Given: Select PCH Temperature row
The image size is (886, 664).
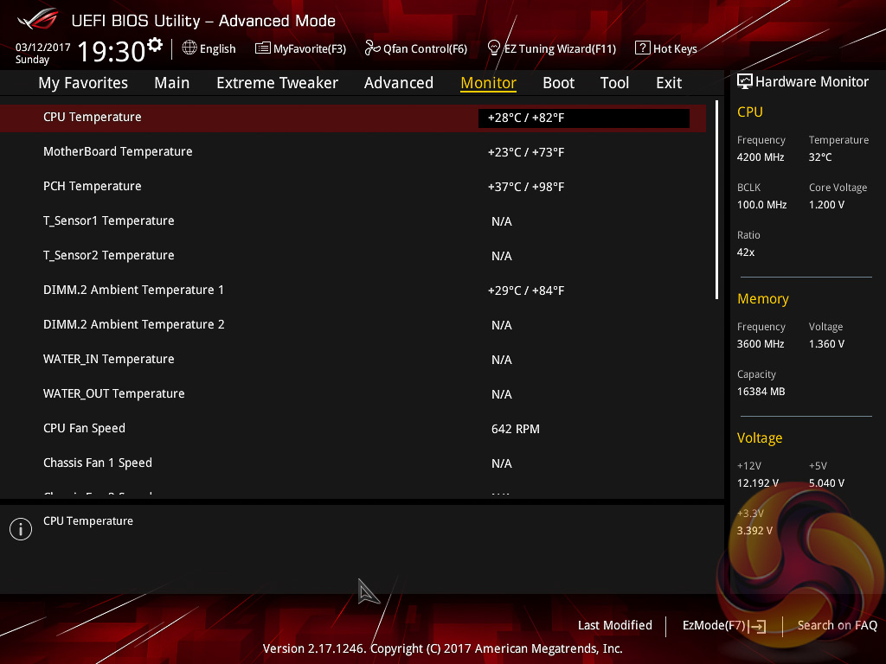Looking at the screenshot, I should pyautogui.click(x=353, y=187).
